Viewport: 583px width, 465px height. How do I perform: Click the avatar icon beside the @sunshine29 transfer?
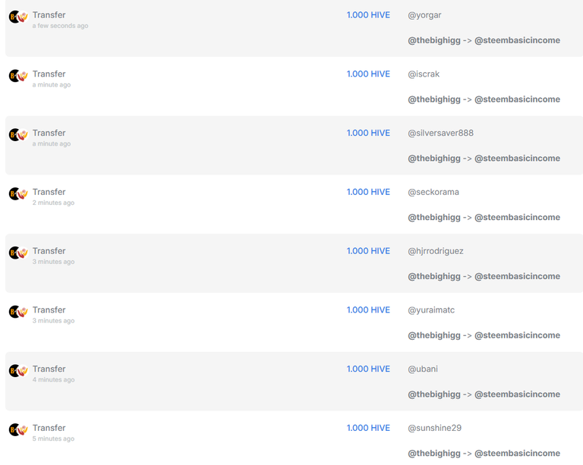18,430
